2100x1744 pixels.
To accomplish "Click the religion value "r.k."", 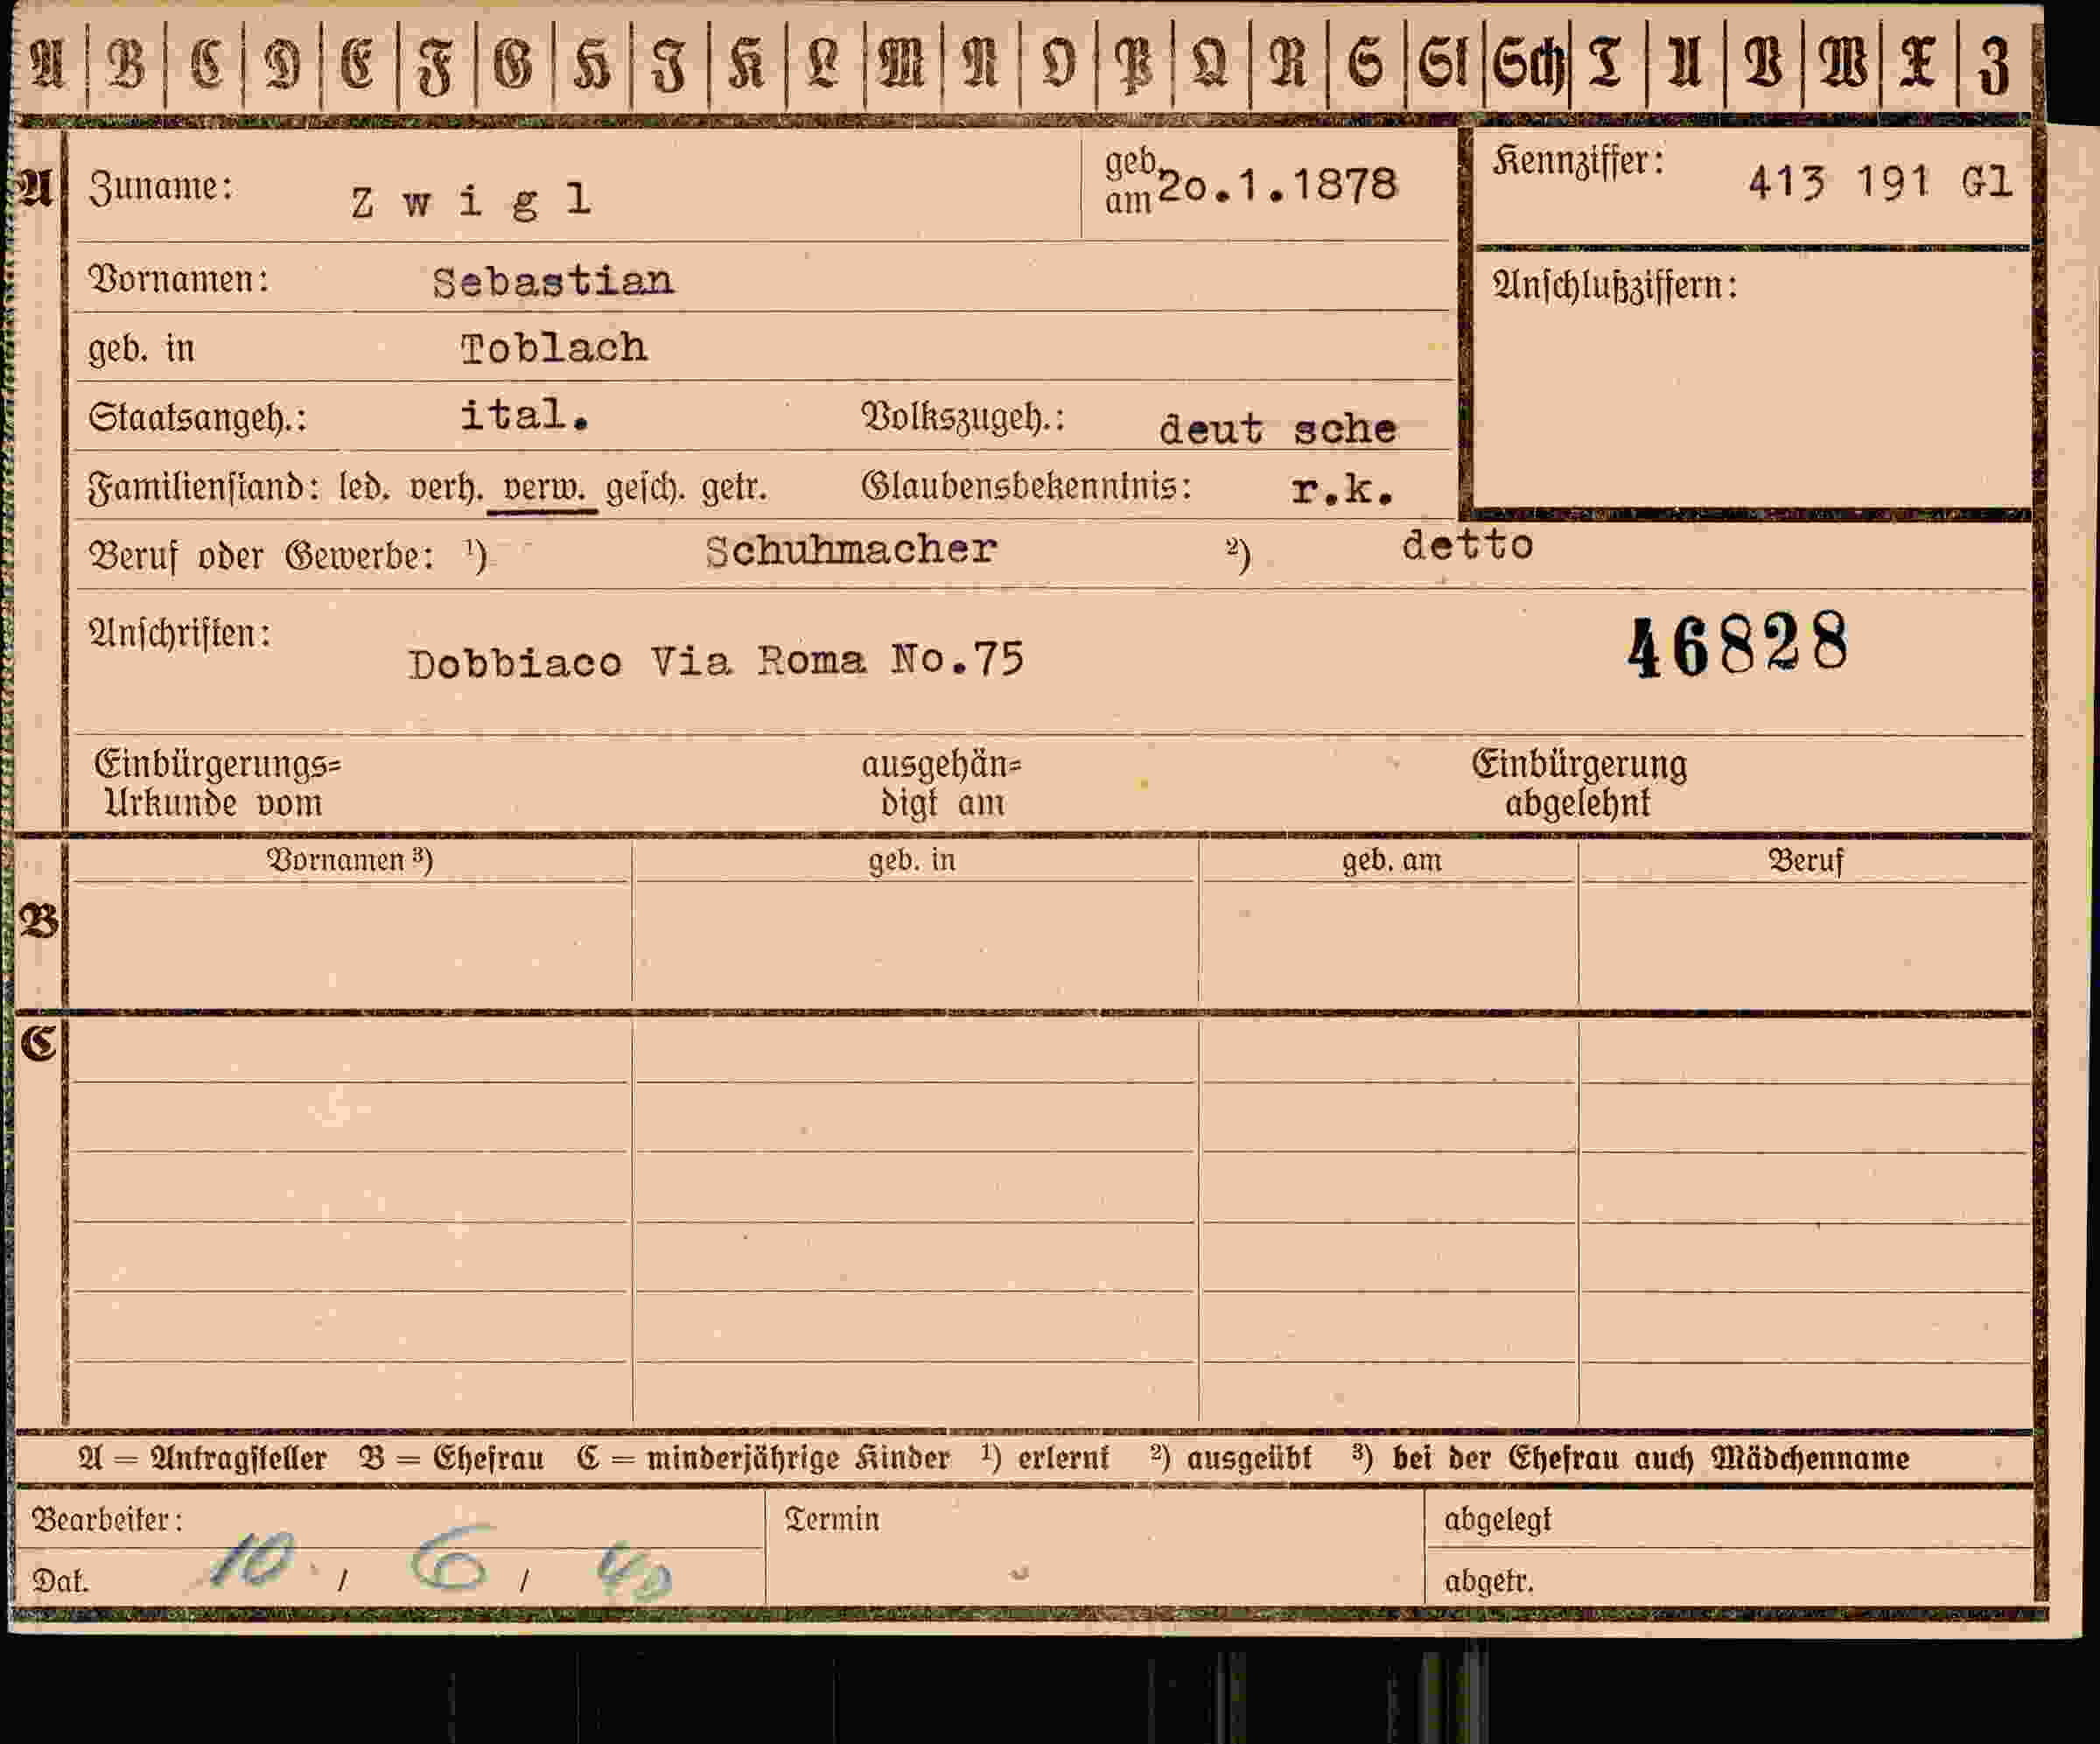I will 1342,488.
